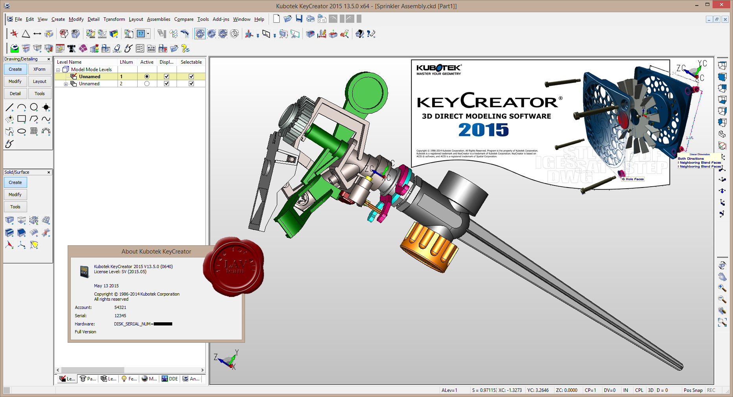Select the Polyline tool
Screen dimensions: 733x397
click(34, 119)
